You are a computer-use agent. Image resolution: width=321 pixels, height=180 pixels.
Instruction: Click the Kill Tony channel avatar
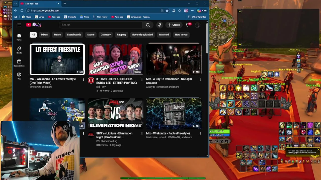pyautogui.click(x=91, y=80)
